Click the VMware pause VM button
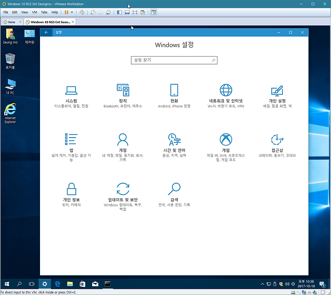This screenshot has height=295, width=331. click(66, 12)
